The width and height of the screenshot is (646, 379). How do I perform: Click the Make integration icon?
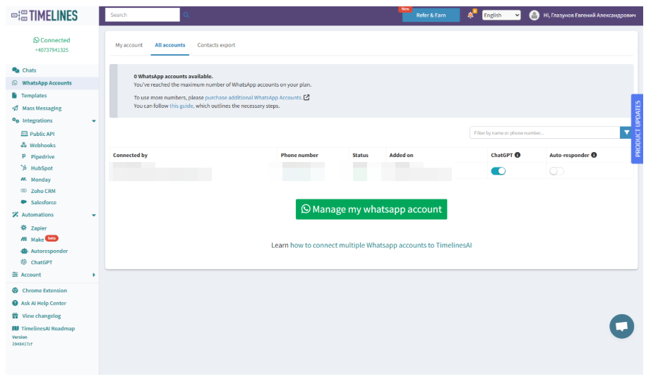(24, 240)
